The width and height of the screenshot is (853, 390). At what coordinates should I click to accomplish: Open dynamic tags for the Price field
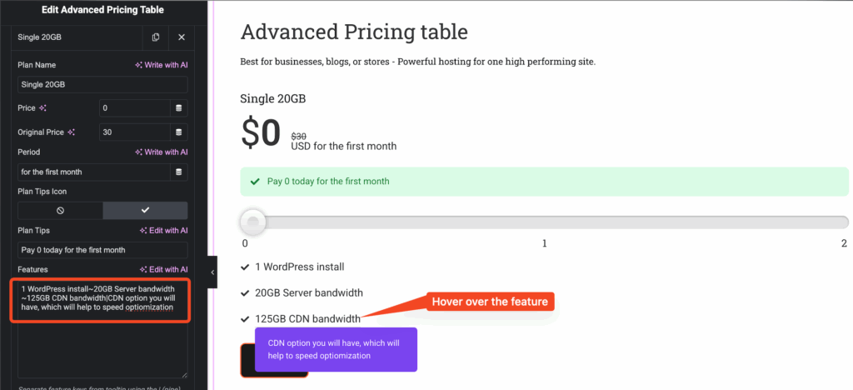click(178, 108)
